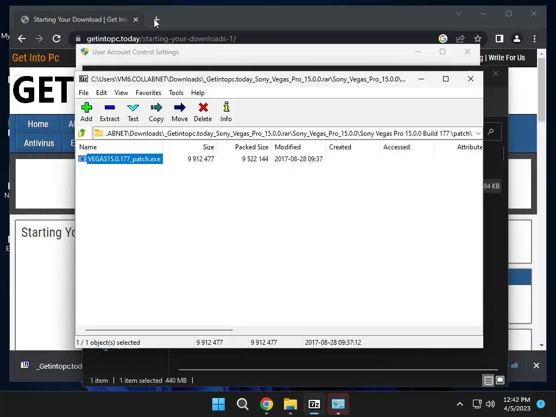Click Chrome icon in taskbar
Viewport: 556px width, 417px height.
(266, 404)
